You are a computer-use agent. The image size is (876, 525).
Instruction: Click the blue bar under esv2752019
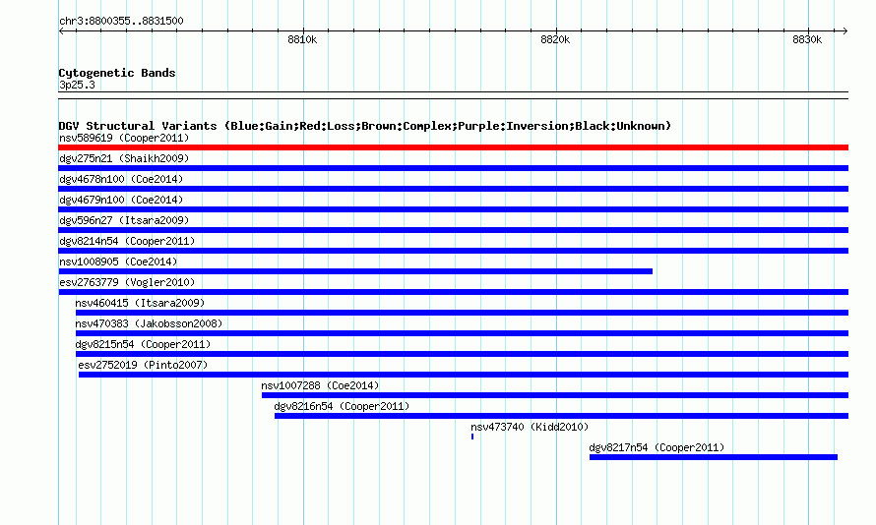(464, 375)
